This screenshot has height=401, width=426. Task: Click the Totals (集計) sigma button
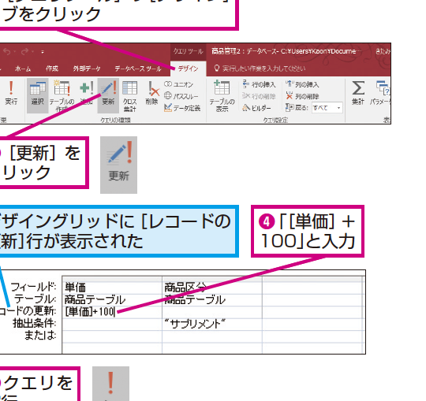(358, 93)
